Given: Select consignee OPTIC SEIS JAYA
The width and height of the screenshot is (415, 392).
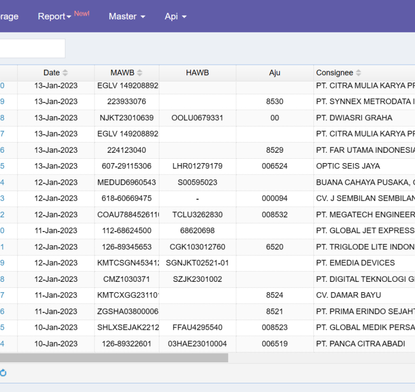Looking at the screenshot, I should click(x=348, y=166).
